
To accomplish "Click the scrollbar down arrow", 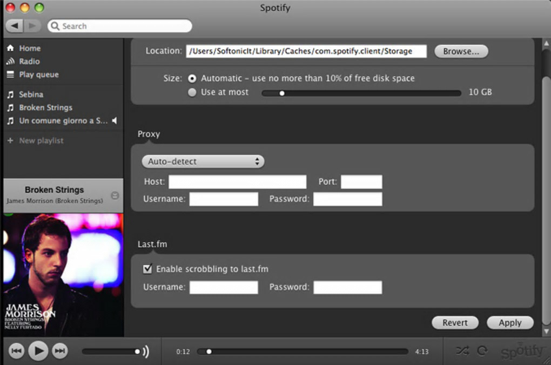I will 546,330.
